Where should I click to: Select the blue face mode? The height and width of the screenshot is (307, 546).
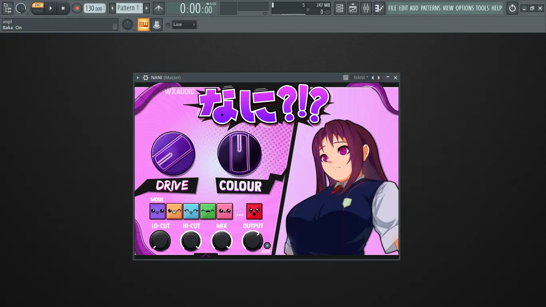click(x=191, y=211)
